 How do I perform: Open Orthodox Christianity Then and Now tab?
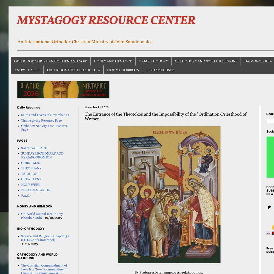(x=50, y=61)
